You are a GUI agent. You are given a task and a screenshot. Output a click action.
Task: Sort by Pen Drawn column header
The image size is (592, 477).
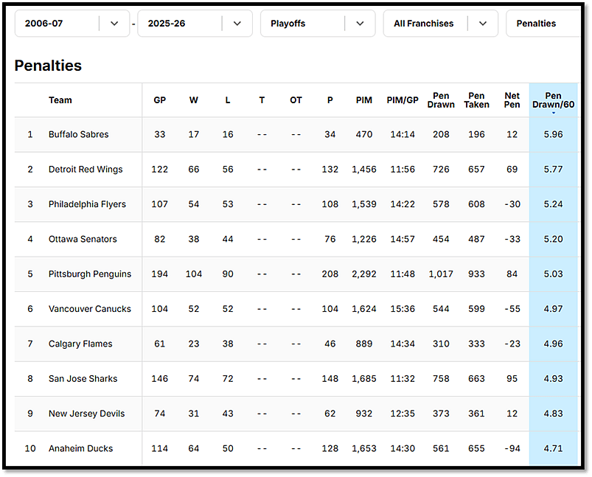[441, 100]
